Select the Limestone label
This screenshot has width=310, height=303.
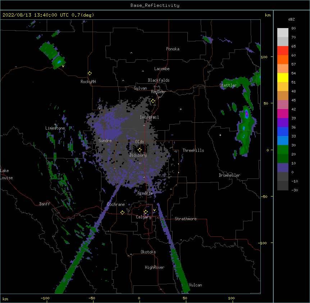[x=55, y=128]
